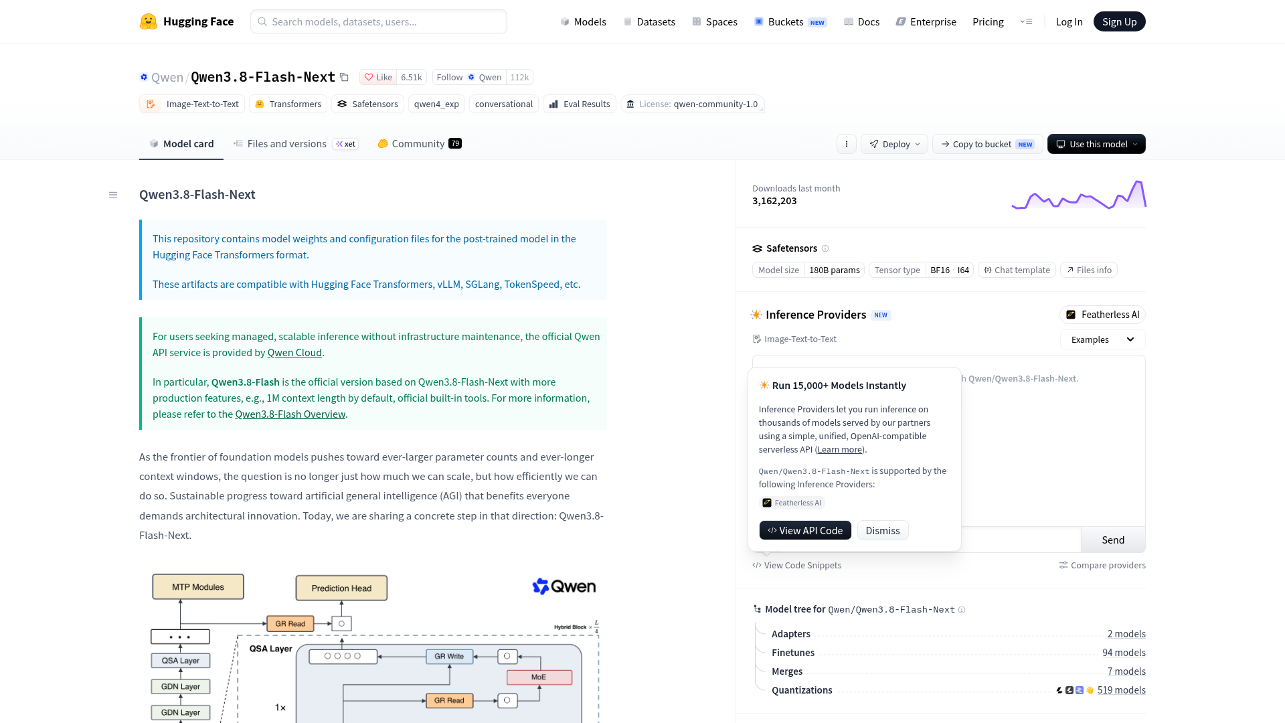Click the Log In link
The image size is (1285, 723).
1069,21
